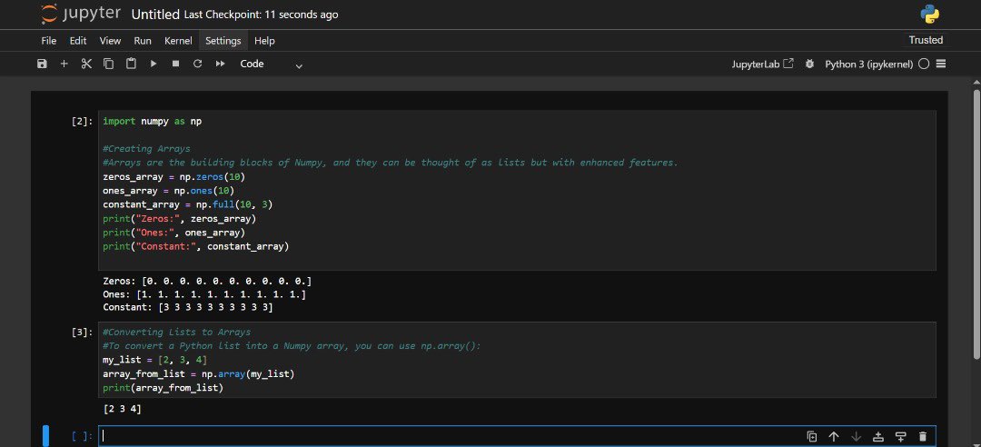Interrupt the kernel with stop icon
Image resolution: width=981 pixels, height=447 pixels.
click(x=176, y=64)
